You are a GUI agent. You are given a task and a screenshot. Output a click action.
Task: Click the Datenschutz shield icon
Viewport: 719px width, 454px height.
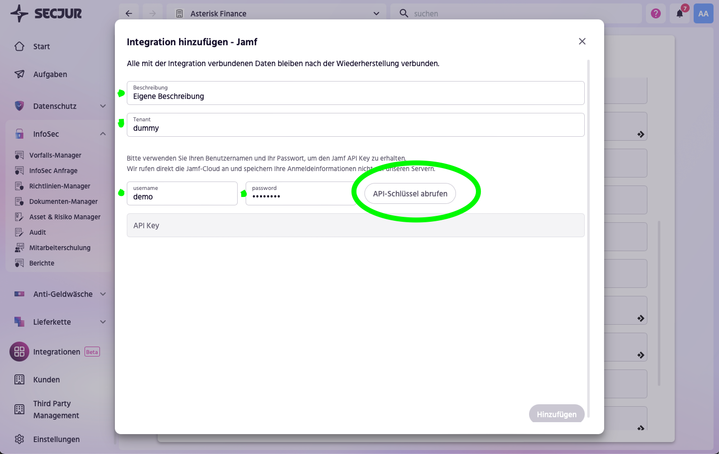[19, 106]
